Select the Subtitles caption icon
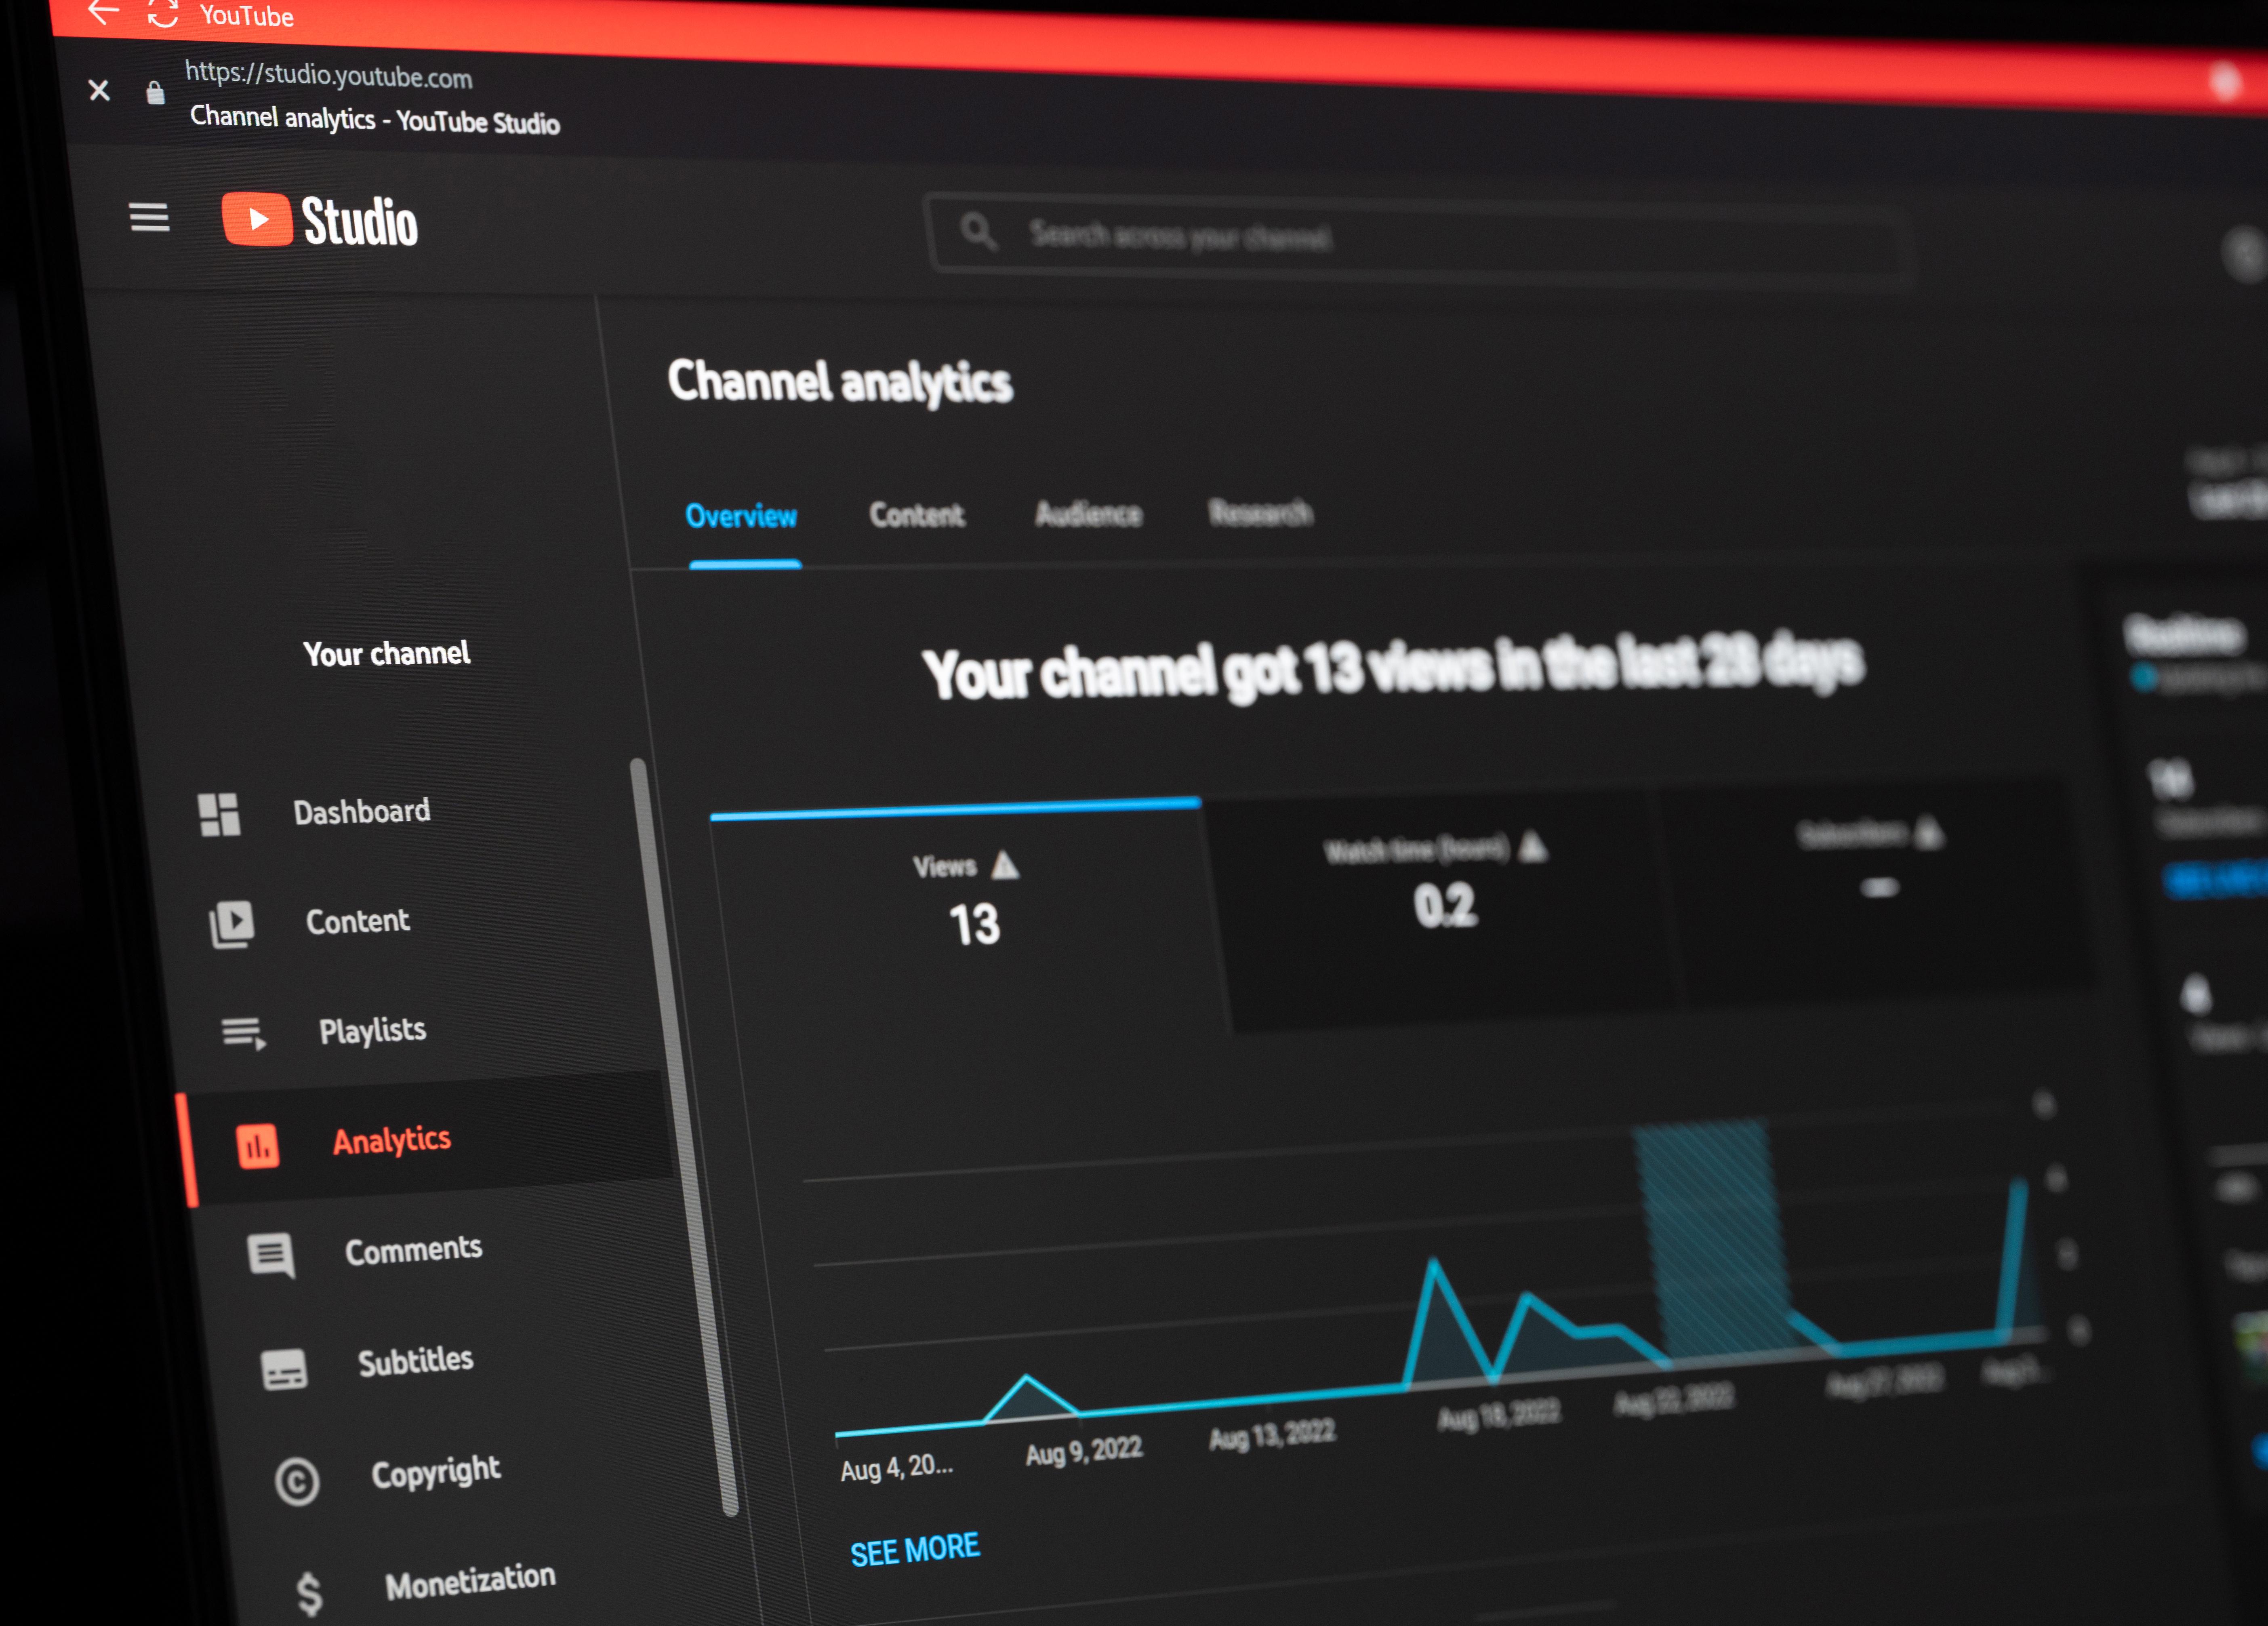 pyautogui.click(x=284, y=1369)
